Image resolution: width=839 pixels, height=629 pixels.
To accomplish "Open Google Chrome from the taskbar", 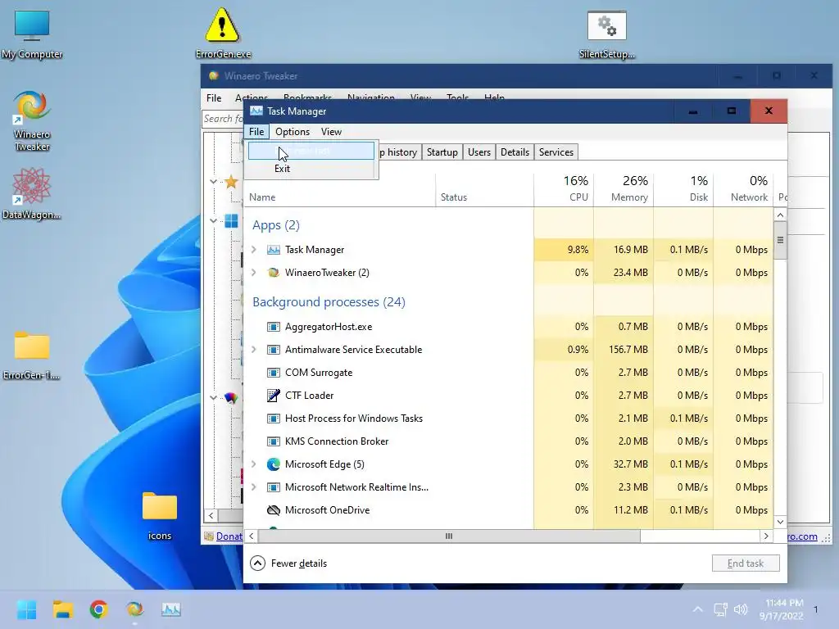I will tap(98, 609).
